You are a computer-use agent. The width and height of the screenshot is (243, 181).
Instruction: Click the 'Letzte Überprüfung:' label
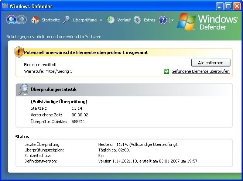[42, 144]
